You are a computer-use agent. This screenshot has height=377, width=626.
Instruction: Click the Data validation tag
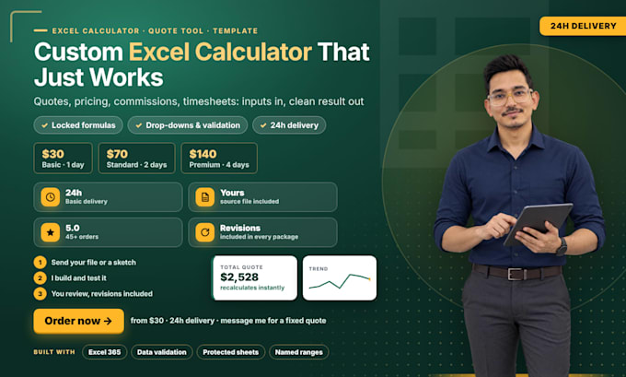pos(162,352)
